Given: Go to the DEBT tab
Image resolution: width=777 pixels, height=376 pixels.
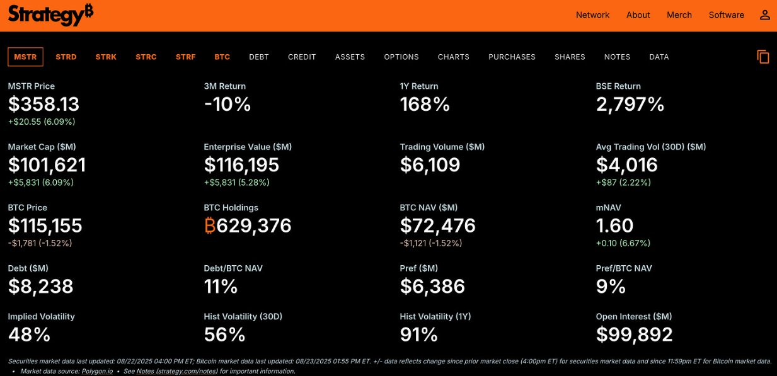Looking at the screenshot, I should pyautogui.click(x=259, y=57).
